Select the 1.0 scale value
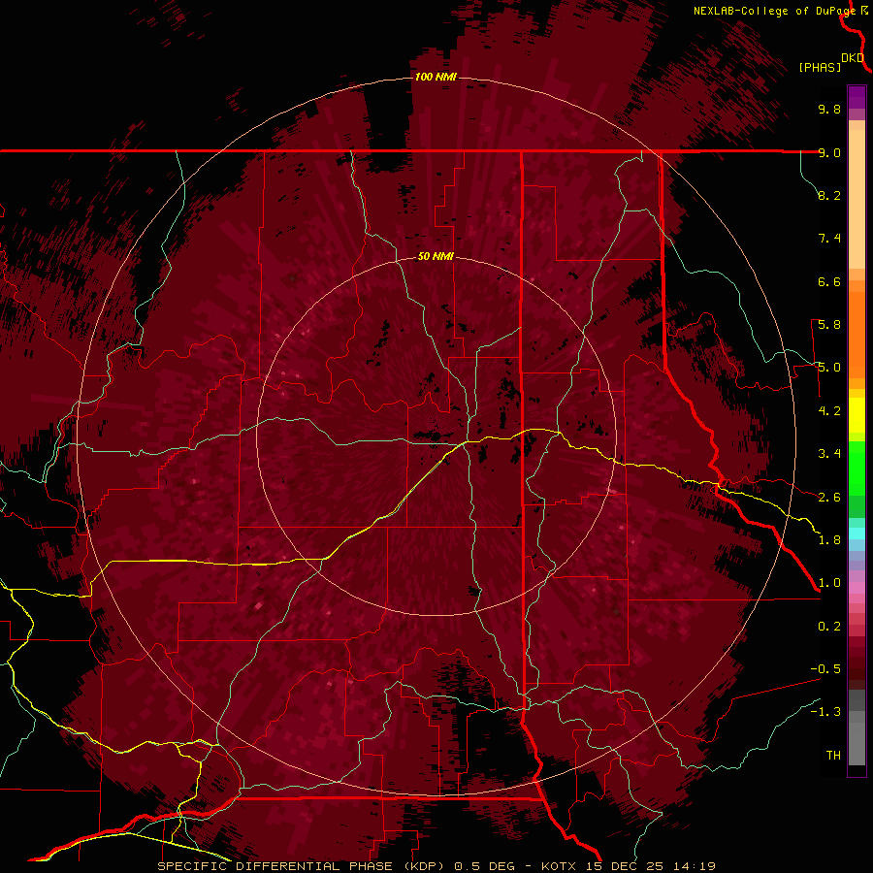873x873 pixels. (829, 583)
